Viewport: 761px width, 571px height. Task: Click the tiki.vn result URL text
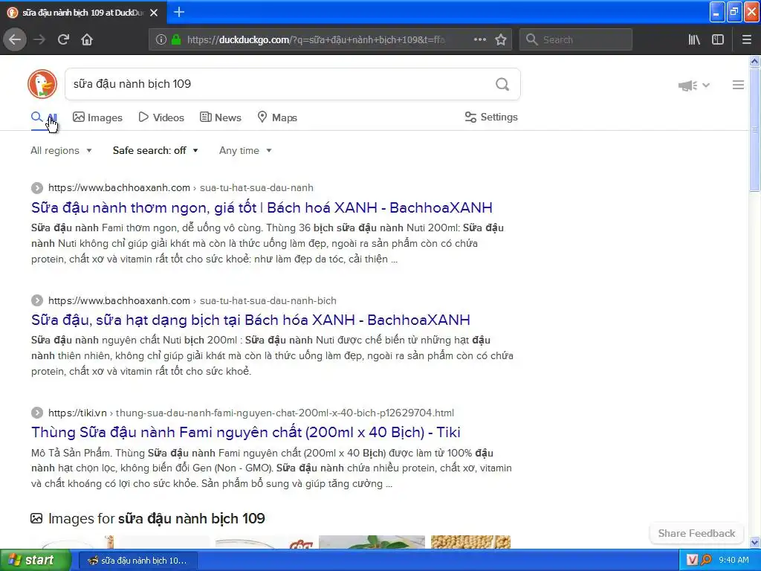coord(251,413)
